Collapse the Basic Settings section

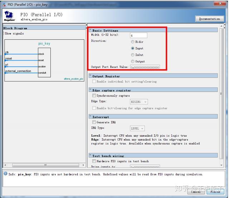[x=91, y=30]
